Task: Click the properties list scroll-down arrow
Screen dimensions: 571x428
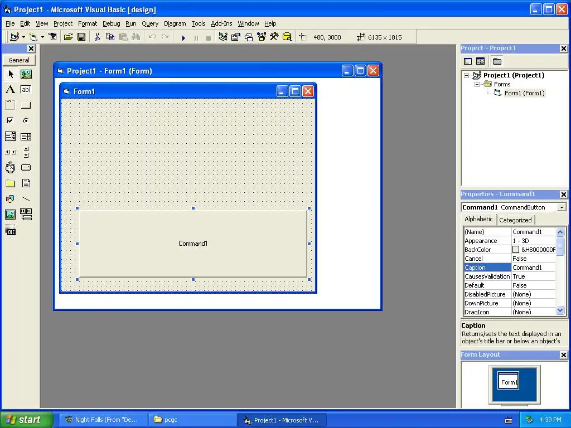Action: (560, 310)
